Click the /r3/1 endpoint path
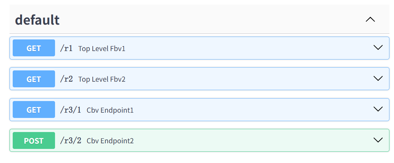 [x=71, y=110]
